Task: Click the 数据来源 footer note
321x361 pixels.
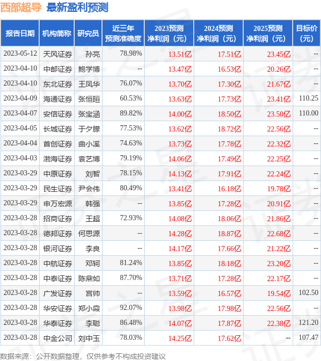Action: click(83, 357)
